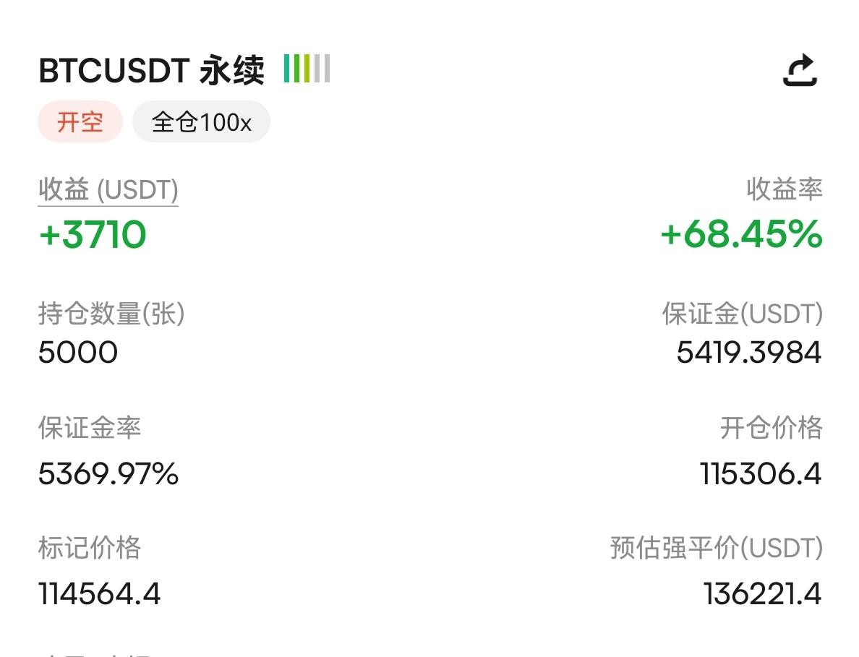Tap the 5419.3984 margin value
The width and height of the screenshot is (859, 657).
[749, 352]
